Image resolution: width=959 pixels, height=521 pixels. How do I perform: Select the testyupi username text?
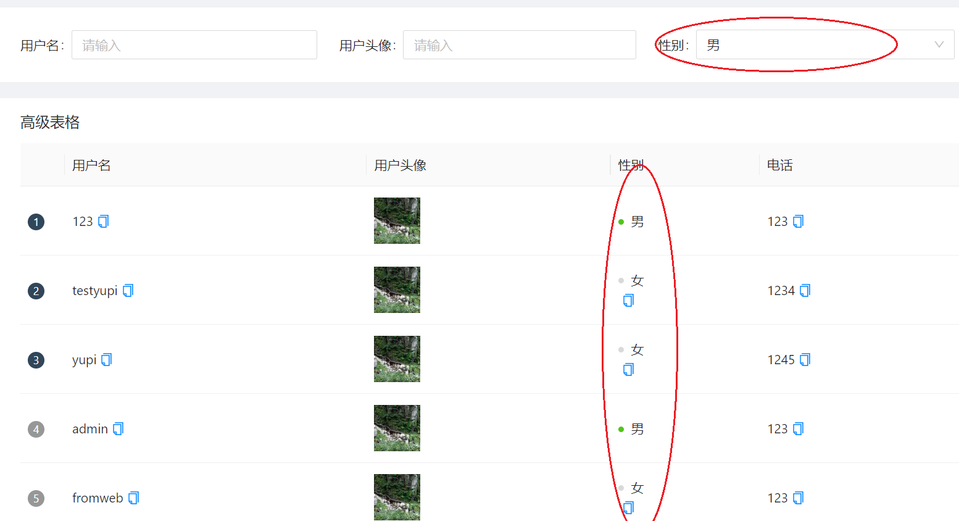point(94,291)
